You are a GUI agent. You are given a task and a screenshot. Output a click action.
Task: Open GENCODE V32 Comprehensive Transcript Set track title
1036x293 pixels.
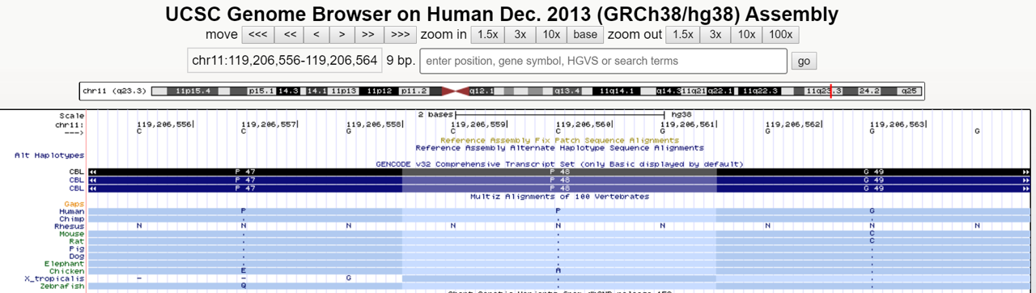[559, 163]
